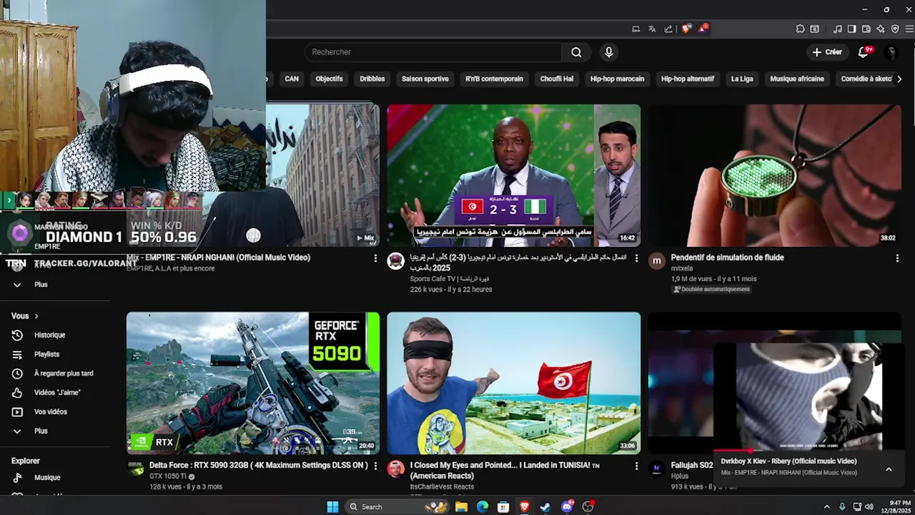Image resolution: width=915 pixels, height=515 pixels.
Task: Open the Vous section chevron heading
Action: coord(25,316)
